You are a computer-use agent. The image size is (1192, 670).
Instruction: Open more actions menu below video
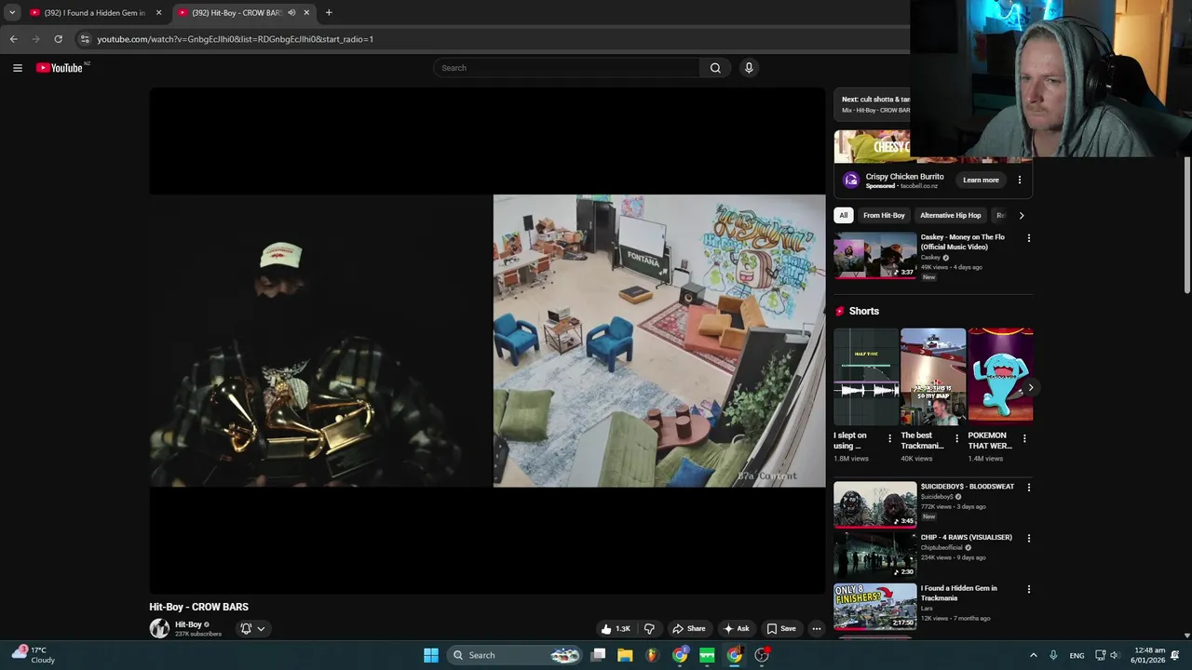coord(817,628)
